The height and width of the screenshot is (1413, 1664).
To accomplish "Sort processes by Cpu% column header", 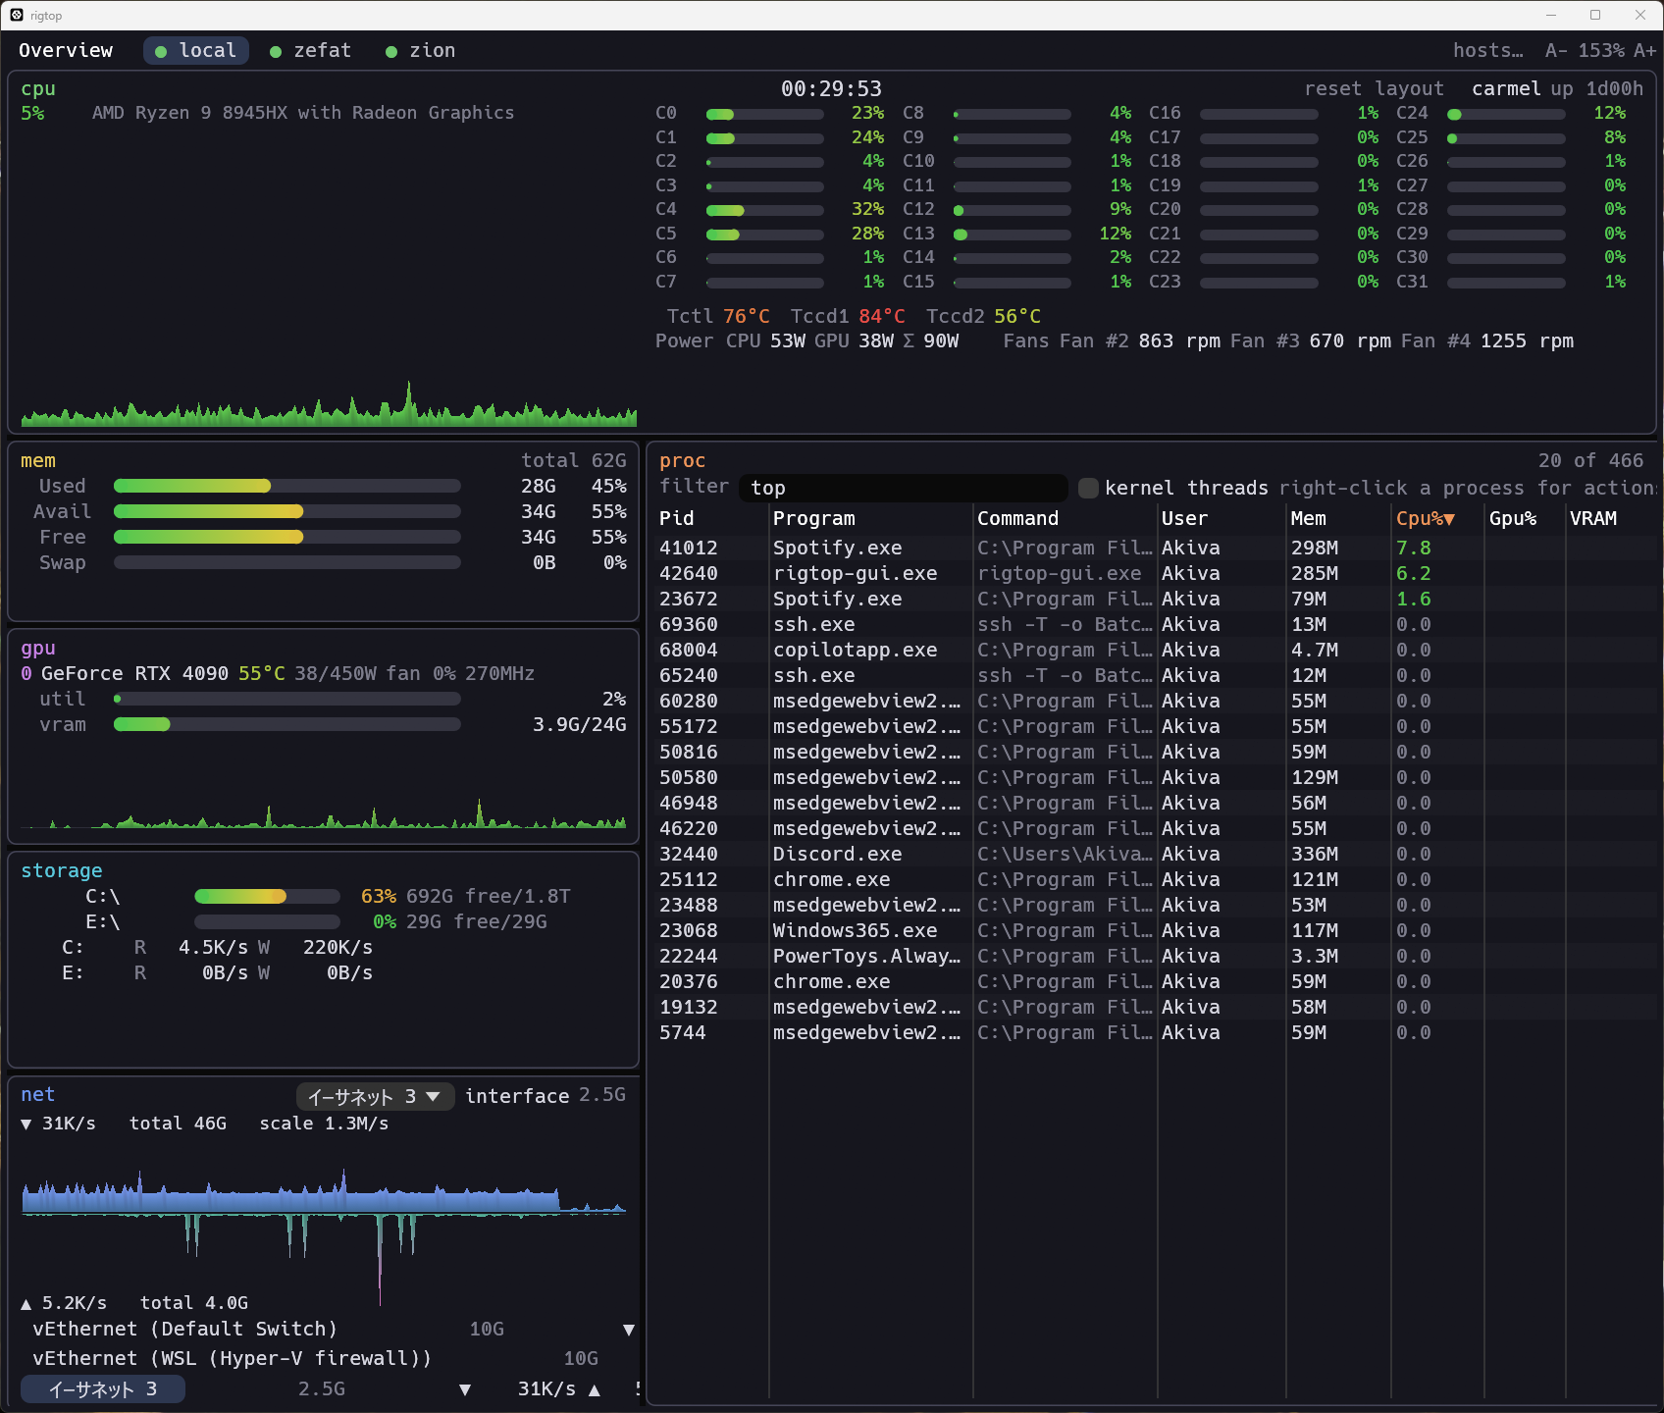I will pyautogui.click(x=1425, y=518).
